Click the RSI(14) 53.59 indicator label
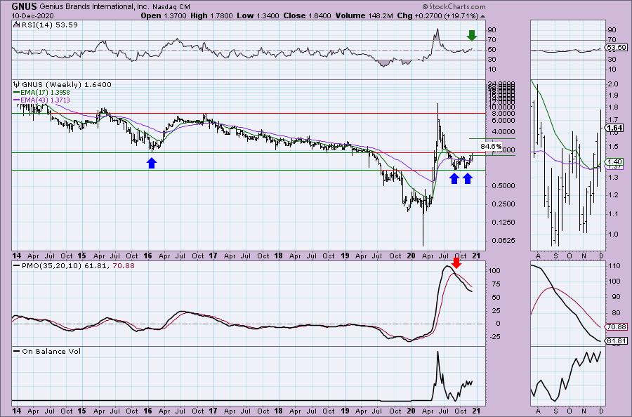Image resolution: width=632 pixels, height=417 pixels. [x=46, y=25]
